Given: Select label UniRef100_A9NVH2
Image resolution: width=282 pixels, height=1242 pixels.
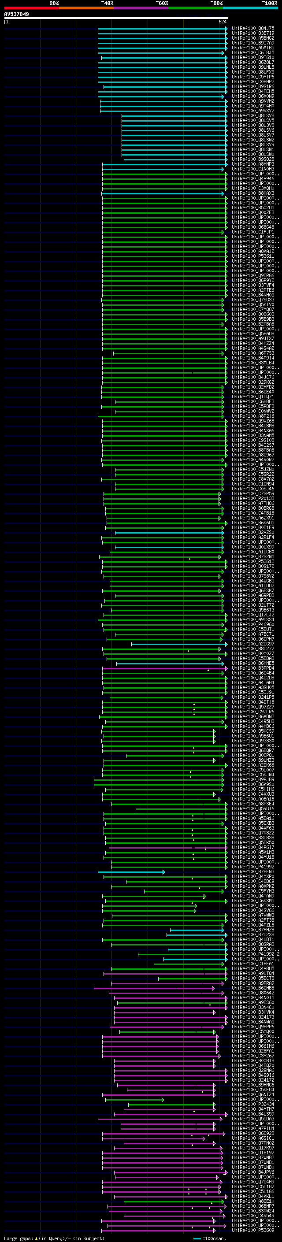Looking at the screenshot, I should pyautogui.click(x=253, y=101).
